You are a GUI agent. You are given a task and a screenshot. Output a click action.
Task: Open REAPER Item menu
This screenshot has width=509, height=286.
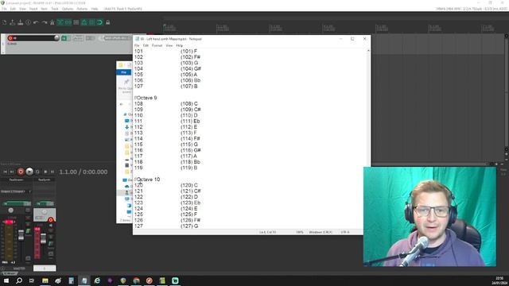point(45,9)
